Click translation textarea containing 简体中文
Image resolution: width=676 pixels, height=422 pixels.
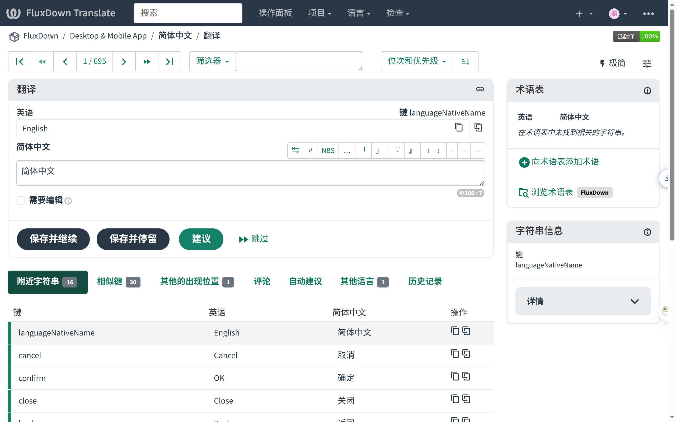[251, 173]
